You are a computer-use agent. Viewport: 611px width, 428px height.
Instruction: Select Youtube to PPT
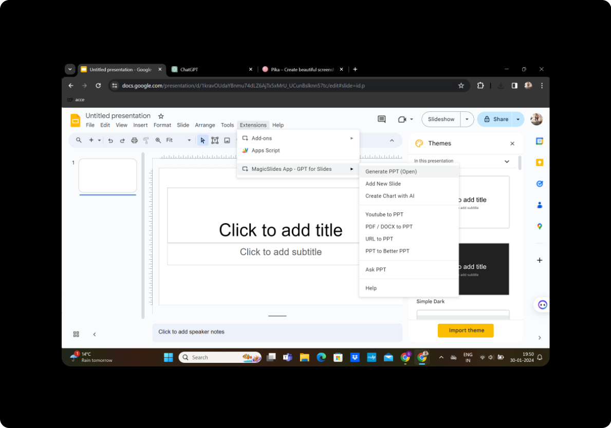[409, 215]
